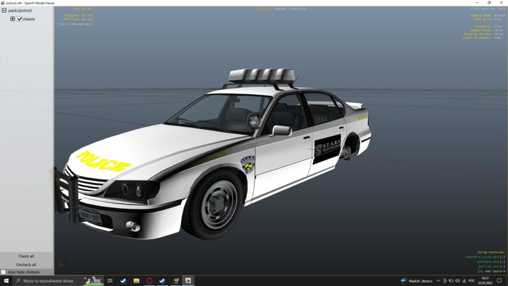The image size is (508, 286).
Task: Select the active OpenIV taskbar icon
Action: 188,280
